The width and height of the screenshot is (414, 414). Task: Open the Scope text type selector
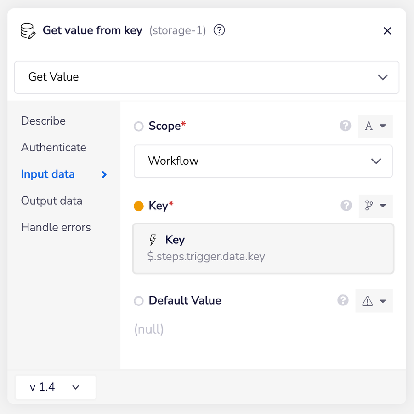[x=375, y=126]
